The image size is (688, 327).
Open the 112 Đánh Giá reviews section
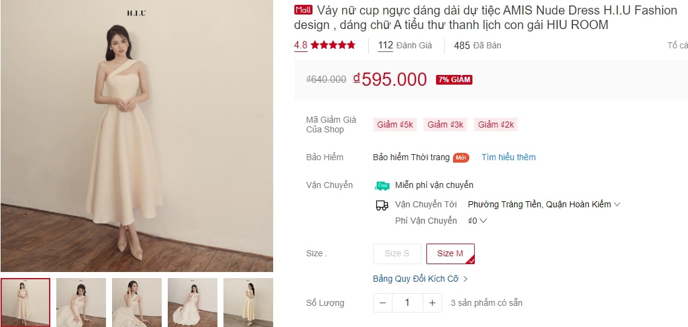405,45
